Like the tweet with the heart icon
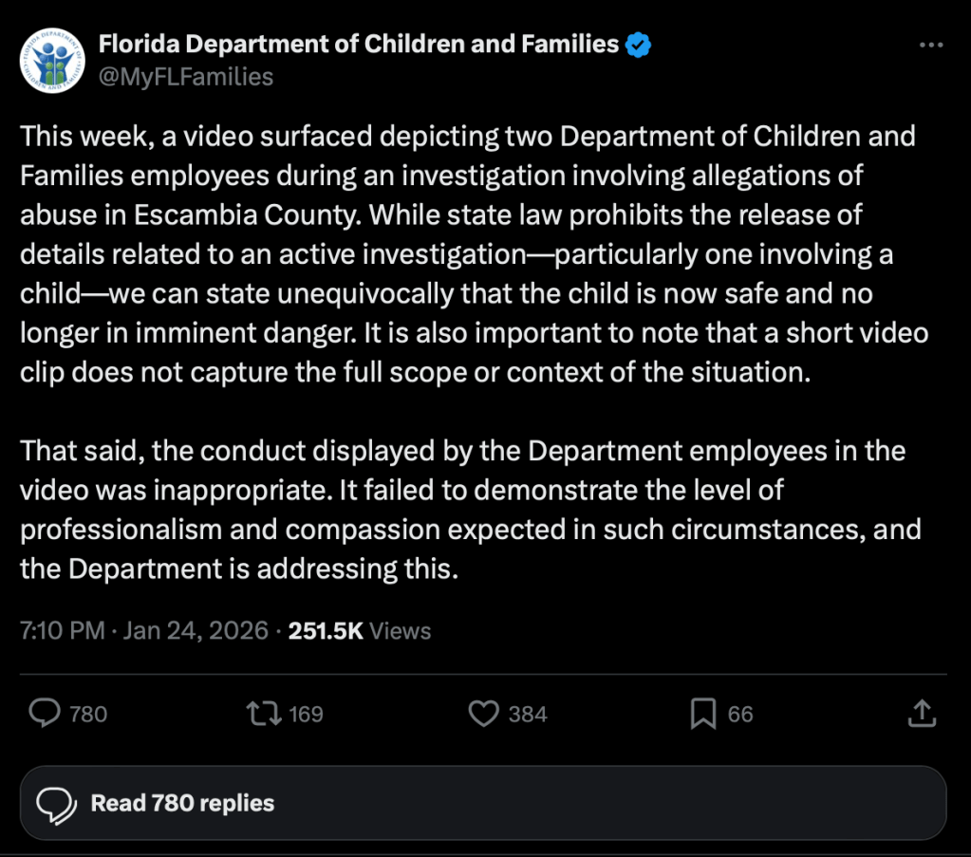This screenshot has width=971, height=857. coord(484,714)
